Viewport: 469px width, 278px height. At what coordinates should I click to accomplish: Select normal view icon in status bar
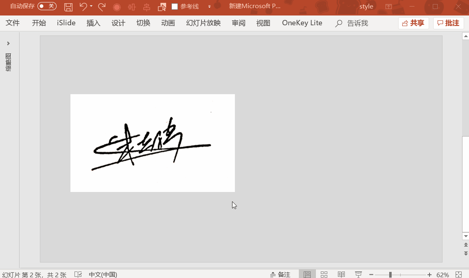point(307,274)
